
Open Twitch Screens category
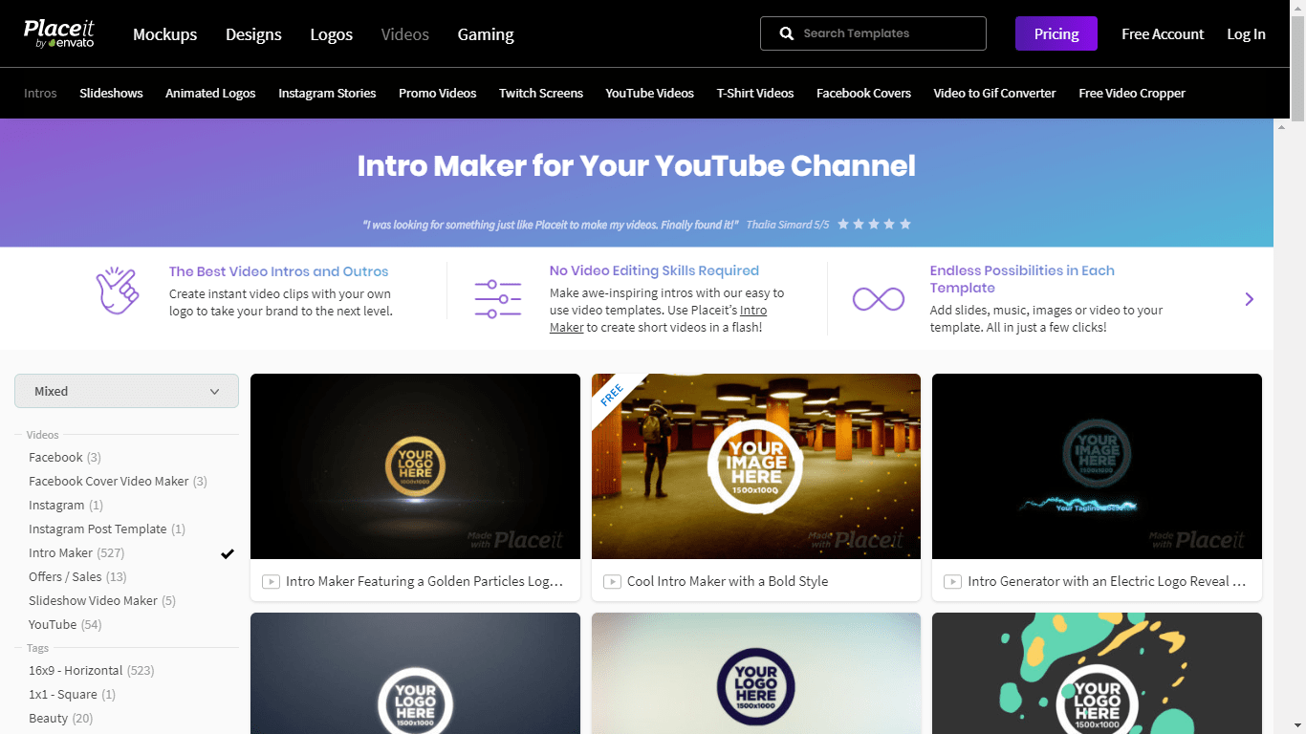pos(540,93)
